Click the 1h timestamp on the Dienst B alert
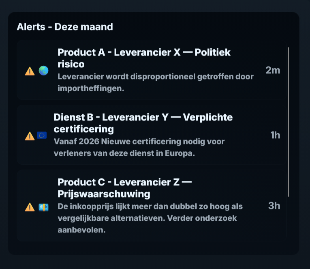This screenshot has height=269, width=310. (275, 135)
